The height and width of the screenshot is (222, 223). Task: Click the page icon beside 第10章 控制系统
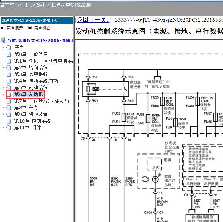tap(9, 121)
